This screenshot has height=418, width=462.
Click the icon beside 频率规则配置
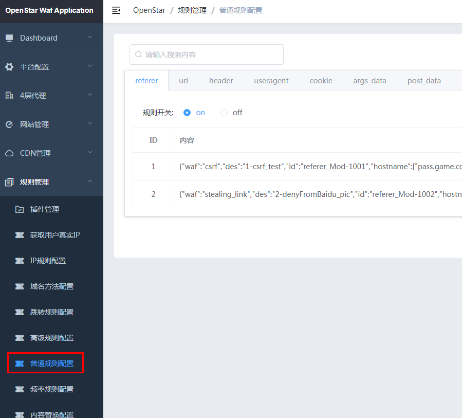pos(20,389)
